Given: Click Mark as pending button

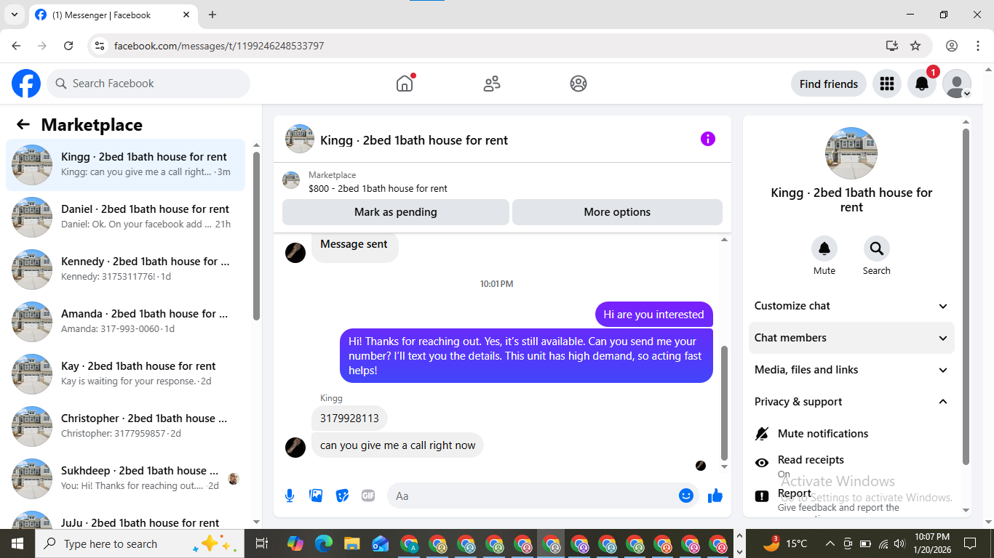Looking at the screenshot, I should coord(396,212).
